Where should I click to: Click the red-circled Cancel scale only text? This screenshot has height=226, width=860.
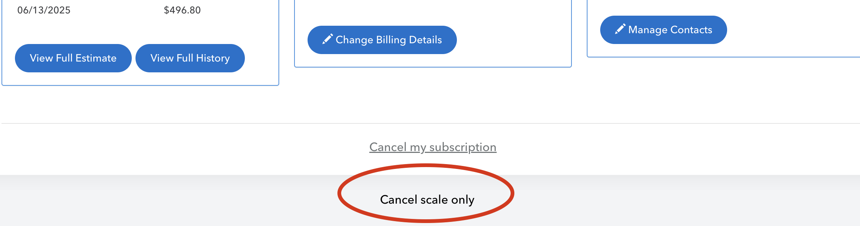[427, 200]
